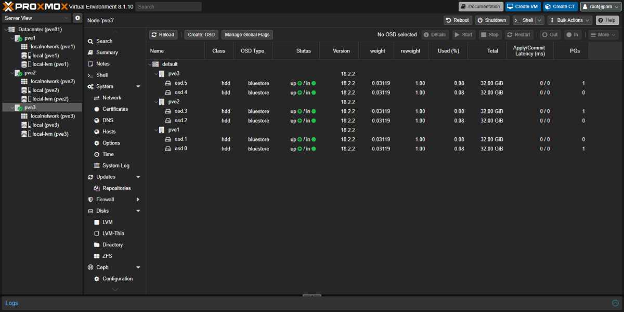
Task: Click the Ceph logo icon
Action: click(90, 267)
